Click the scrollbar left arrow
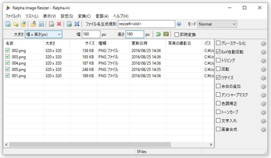271x158 pixels. tap(6, 144)
